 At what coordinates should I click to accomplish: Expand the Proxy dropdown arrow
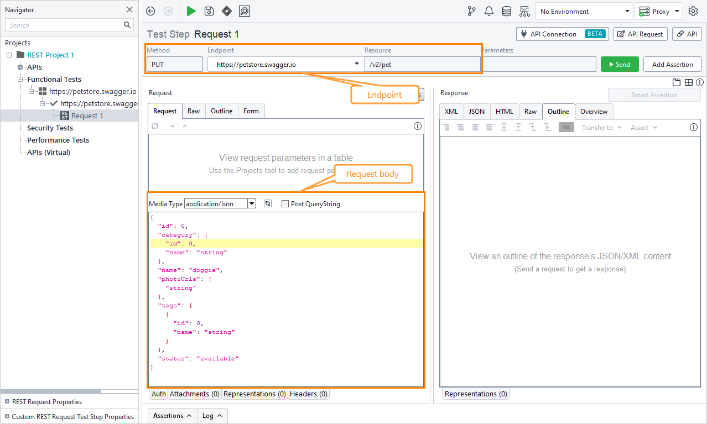click(x=676, y=11)
